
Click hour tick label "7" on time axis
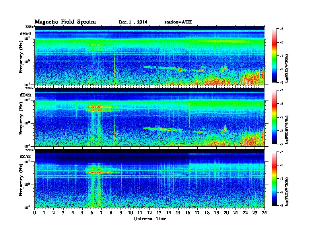[x=102, y=213]
